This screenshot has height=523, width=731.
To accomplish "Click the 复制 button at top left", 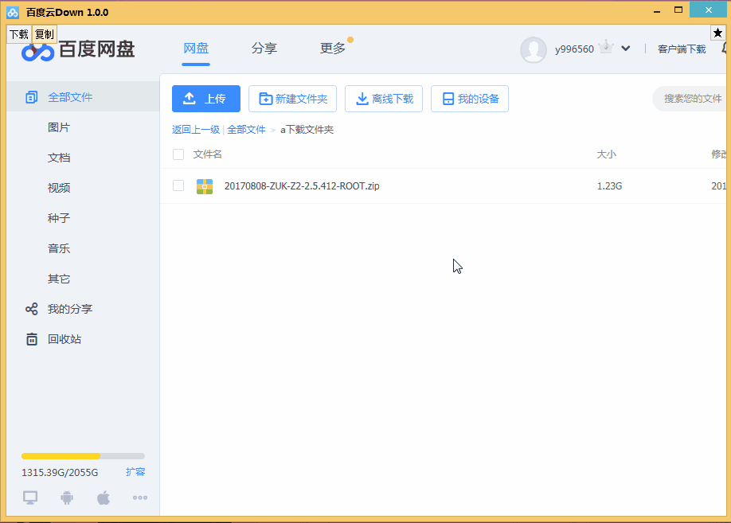I will 45,34.
